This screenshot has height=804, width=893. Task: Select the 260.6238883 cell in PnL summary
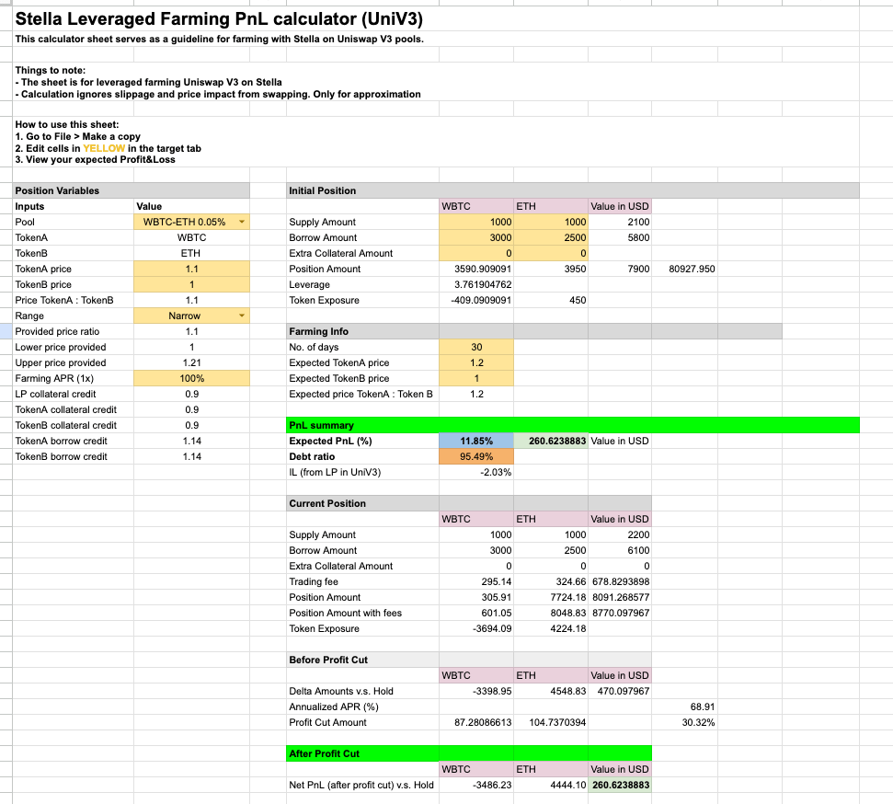551,441
